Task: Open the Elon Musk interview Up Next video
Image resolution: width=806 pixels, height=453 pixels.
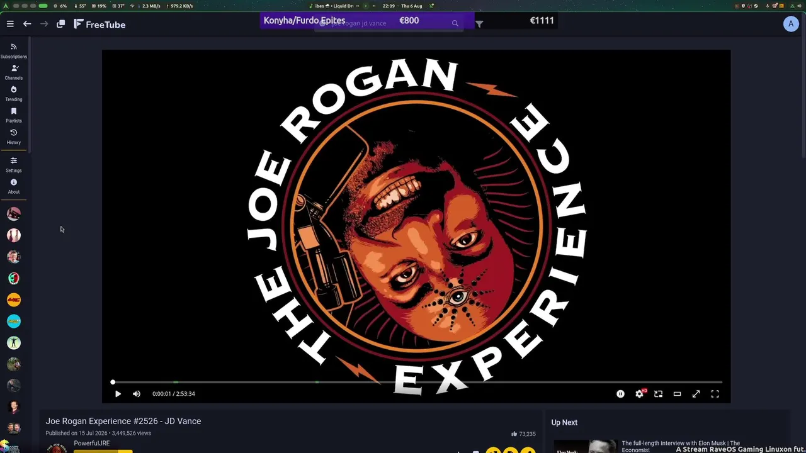Action: tap(681, 446)
